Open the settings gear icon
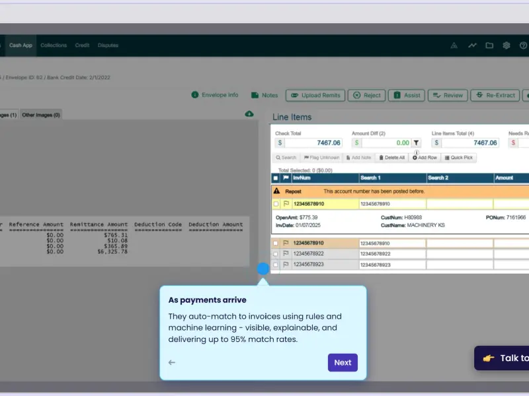Screen dimensions: 529x396 [x=507, y=46]
